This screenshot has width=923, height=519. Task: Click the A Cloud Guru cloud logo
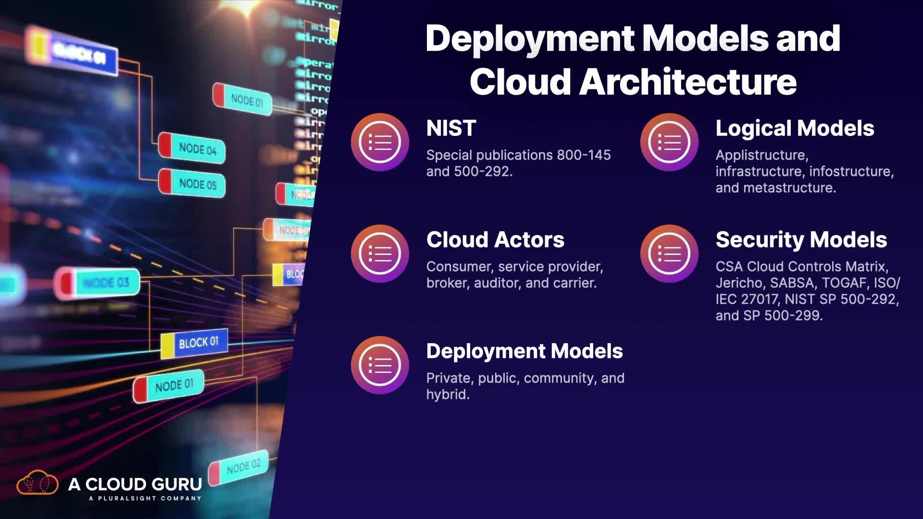coord(37,483)
